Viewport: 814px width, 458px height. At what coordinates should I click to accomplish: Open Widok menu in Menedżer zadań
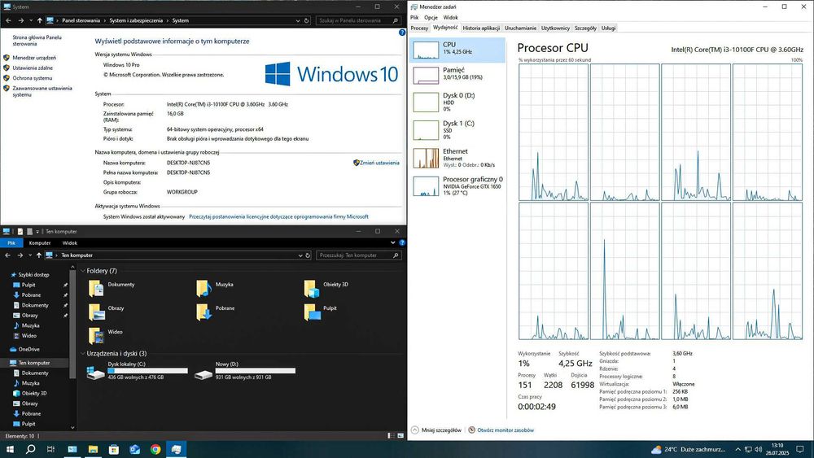(x=451, y=17)
